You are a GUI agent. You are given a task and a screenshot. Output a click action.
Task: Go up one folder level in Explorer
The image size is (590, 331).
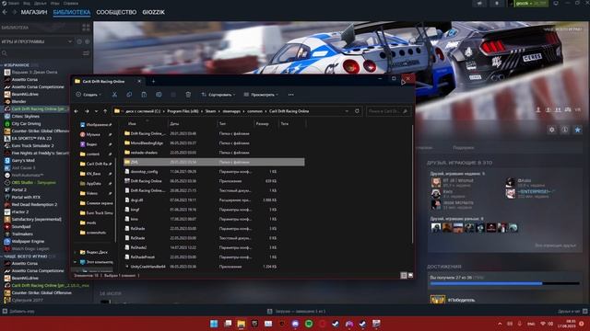click(x=105, y=111)
